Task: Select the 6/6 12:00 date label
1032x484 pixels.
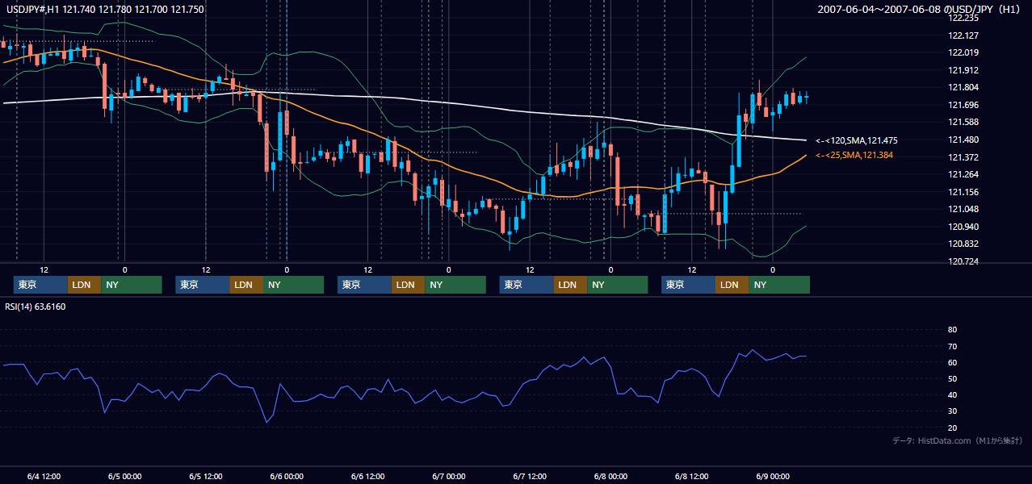Action: pos(367,476)
